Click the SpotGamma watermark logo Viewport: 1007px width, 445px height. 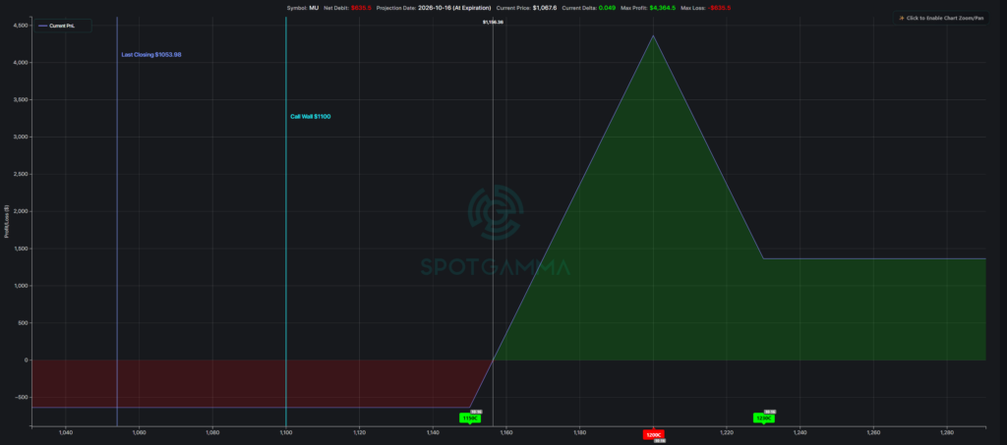tap(496, 231)
